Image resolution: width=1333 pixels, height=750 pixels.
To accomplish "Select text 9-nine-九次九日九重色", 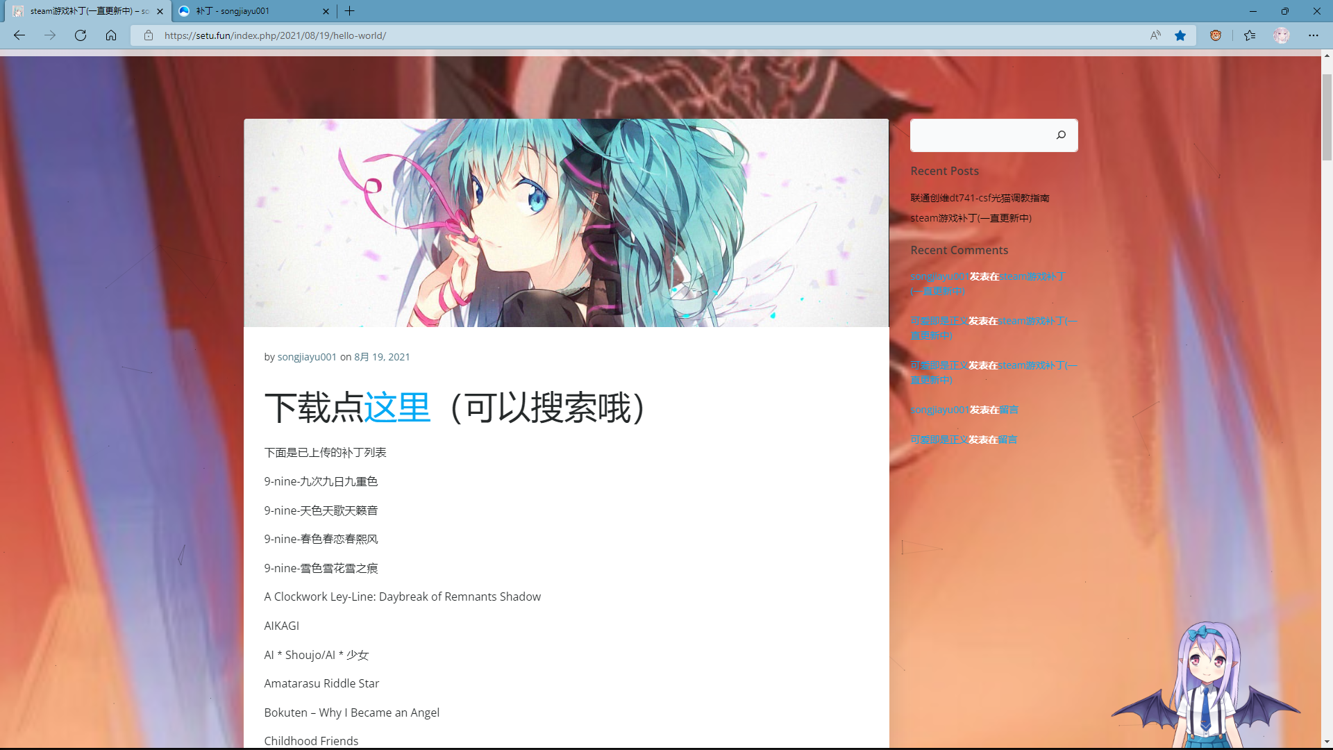I will click(x=321, y=481).
